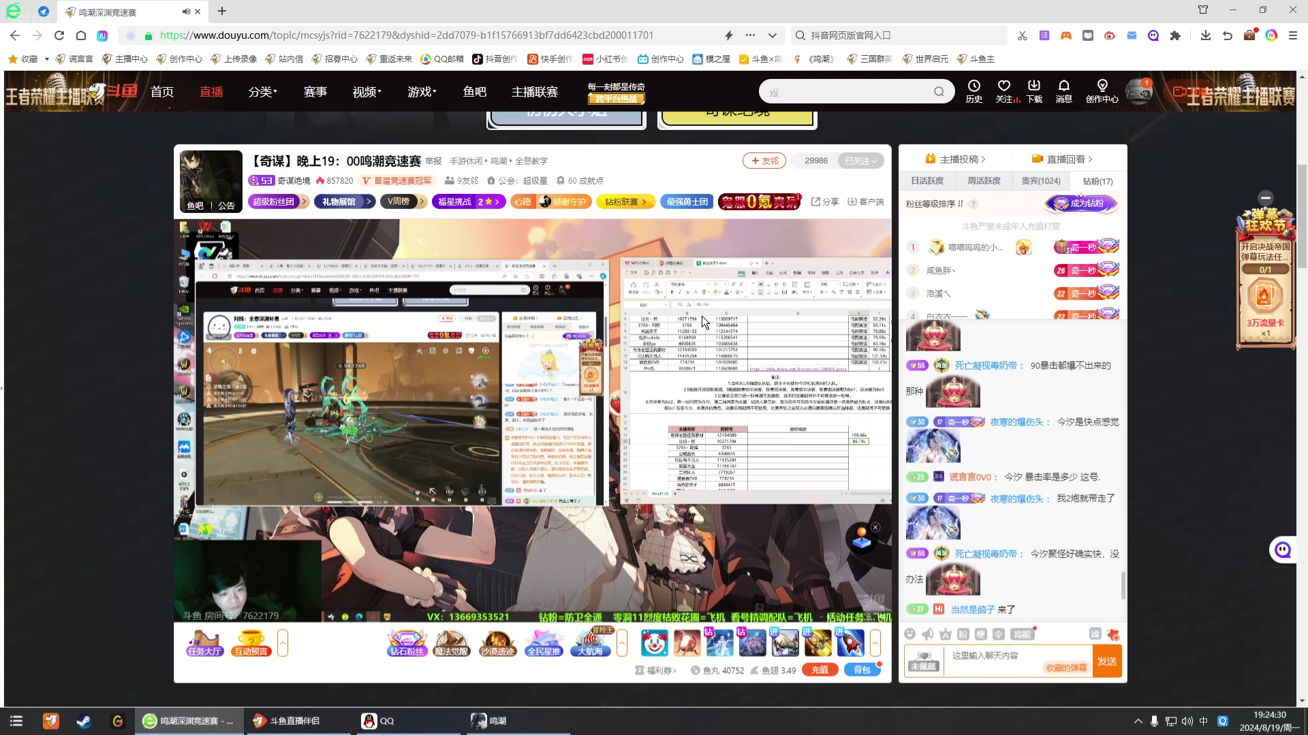
Task: Open the 关注 heart icon
Action: [1004, 91]
